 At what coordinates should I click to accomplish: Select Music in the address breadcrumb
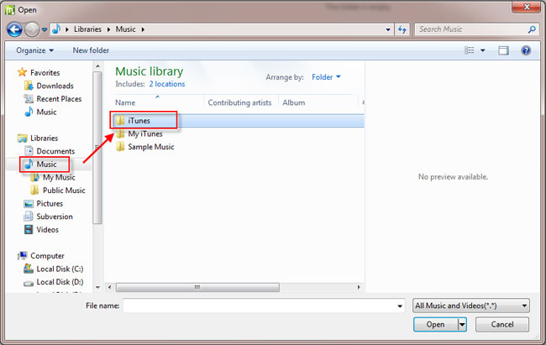point(125,29)
